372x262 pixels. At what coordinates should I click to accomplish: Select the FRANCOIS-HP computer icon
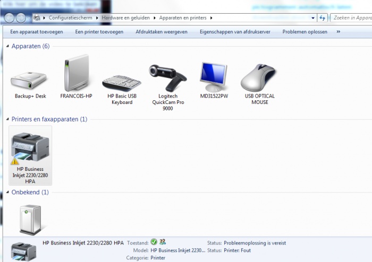(x=77, y=73)
